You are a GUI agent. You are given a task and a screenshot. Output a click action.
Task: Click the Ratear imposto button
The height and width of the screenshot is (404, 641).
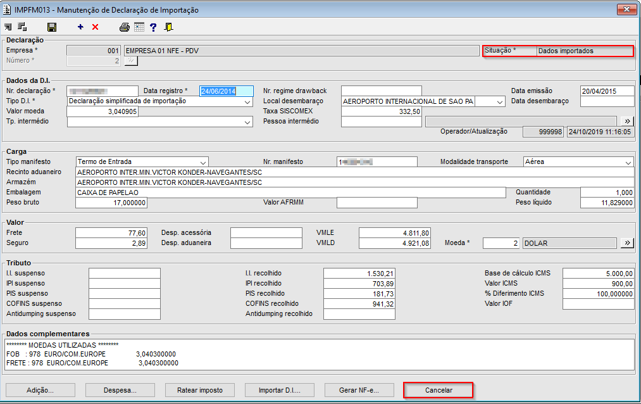[x=199, y=390]
